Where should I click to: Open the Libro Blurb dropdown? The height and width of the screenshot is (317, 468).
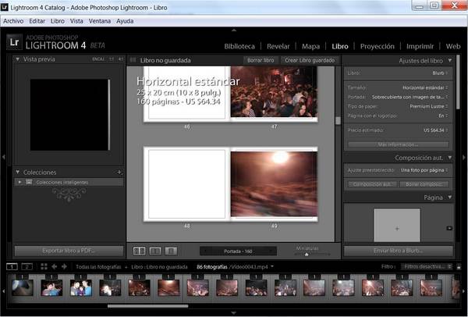440,73
